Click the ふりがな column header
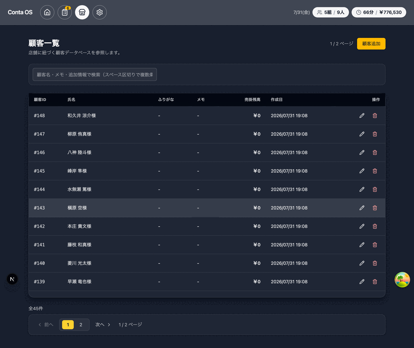 [x=166, y=100]
